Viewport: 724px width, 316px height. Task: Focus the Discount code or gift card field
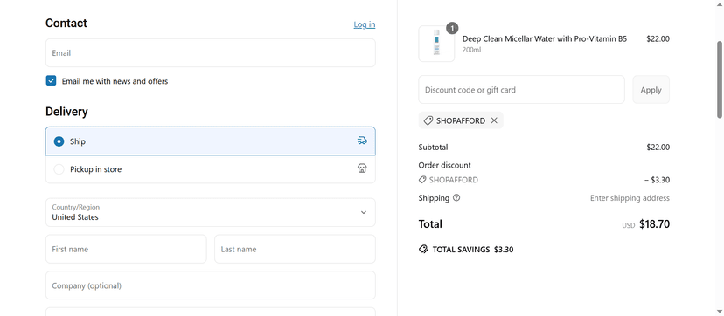tap(521, 90)
